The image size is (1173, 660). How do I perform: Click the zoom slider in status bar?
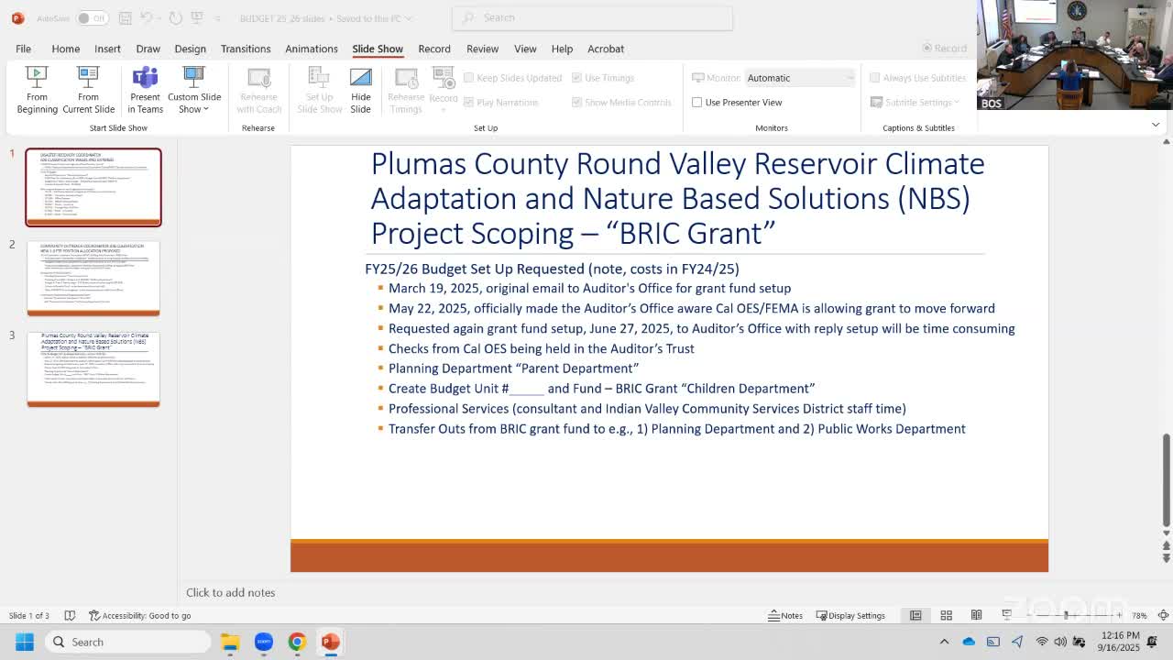tap(1066, 615)
